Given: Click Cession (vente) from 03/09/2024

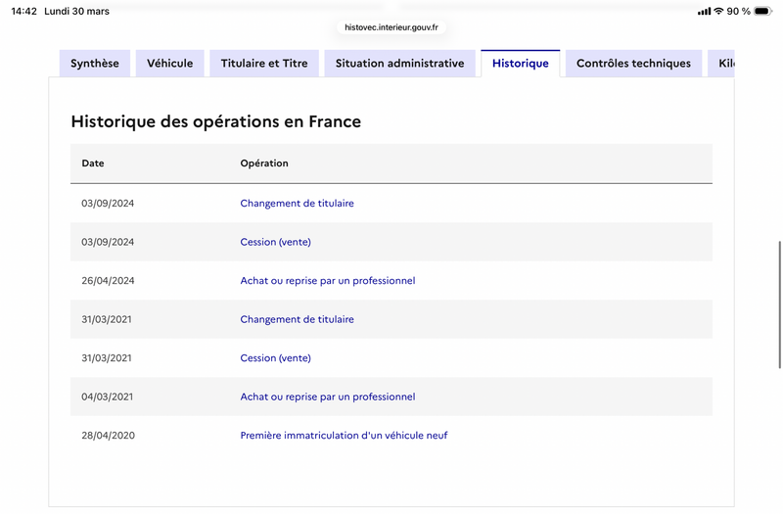Looking at the screenshot, I should click(275, 242).
